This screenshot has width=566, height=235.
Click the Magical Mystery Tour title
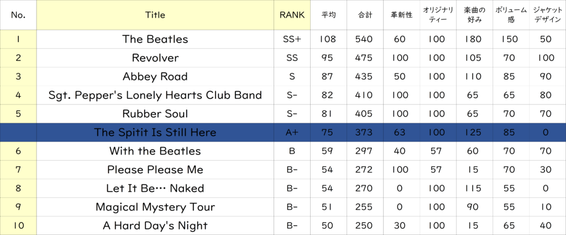(x=155, y=207)
